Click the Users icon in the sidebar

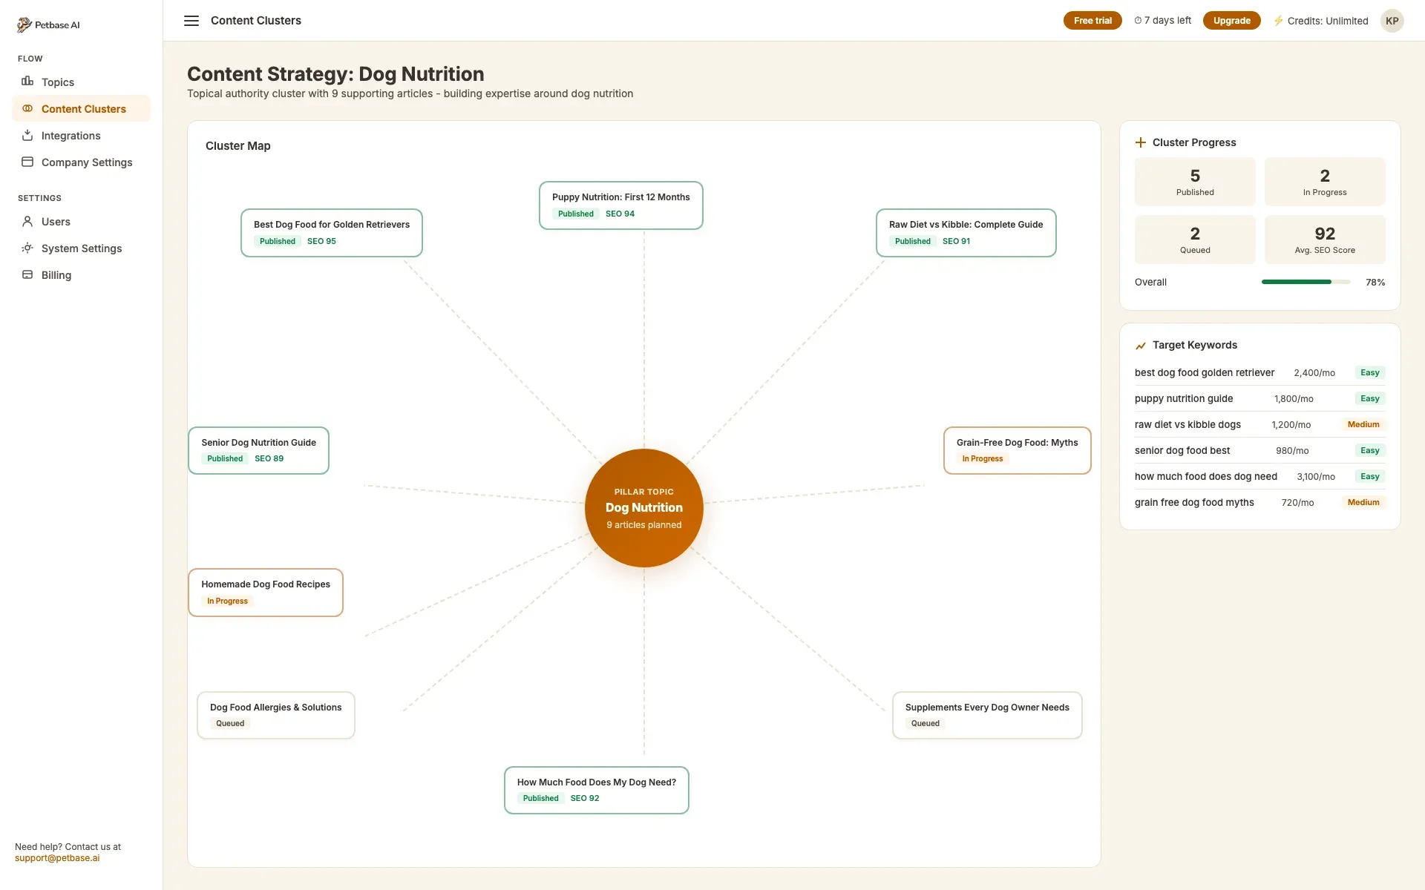[x=27, y=221]
